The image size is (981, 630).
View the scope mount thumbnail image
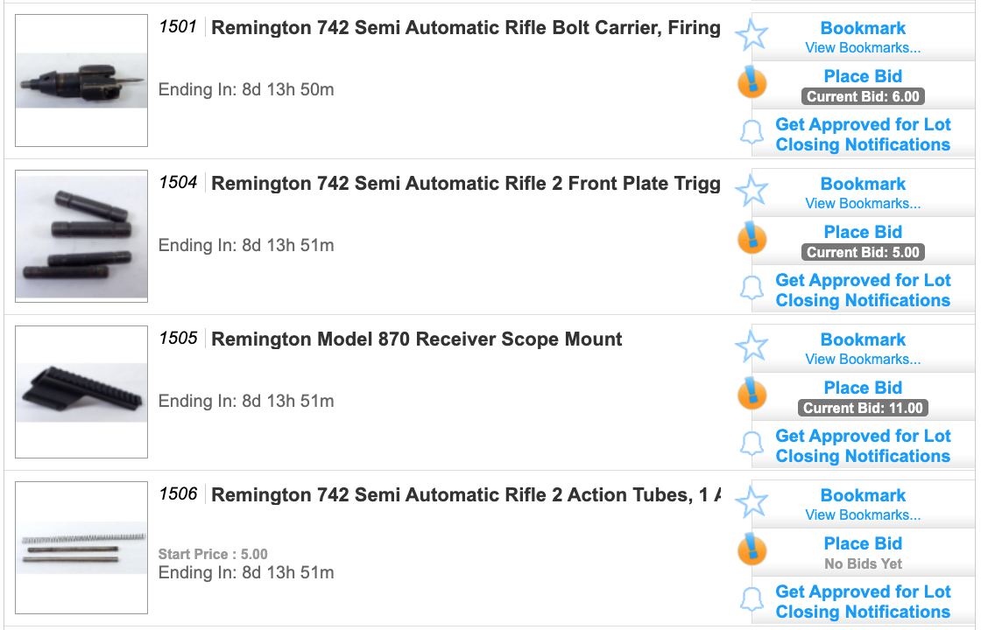81,392
